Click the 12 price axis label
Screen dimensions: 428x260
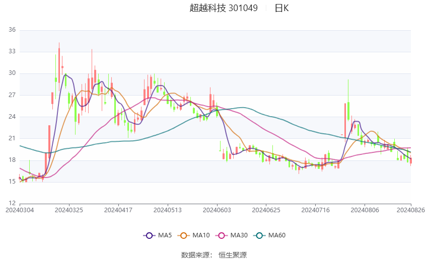point(12,203)
